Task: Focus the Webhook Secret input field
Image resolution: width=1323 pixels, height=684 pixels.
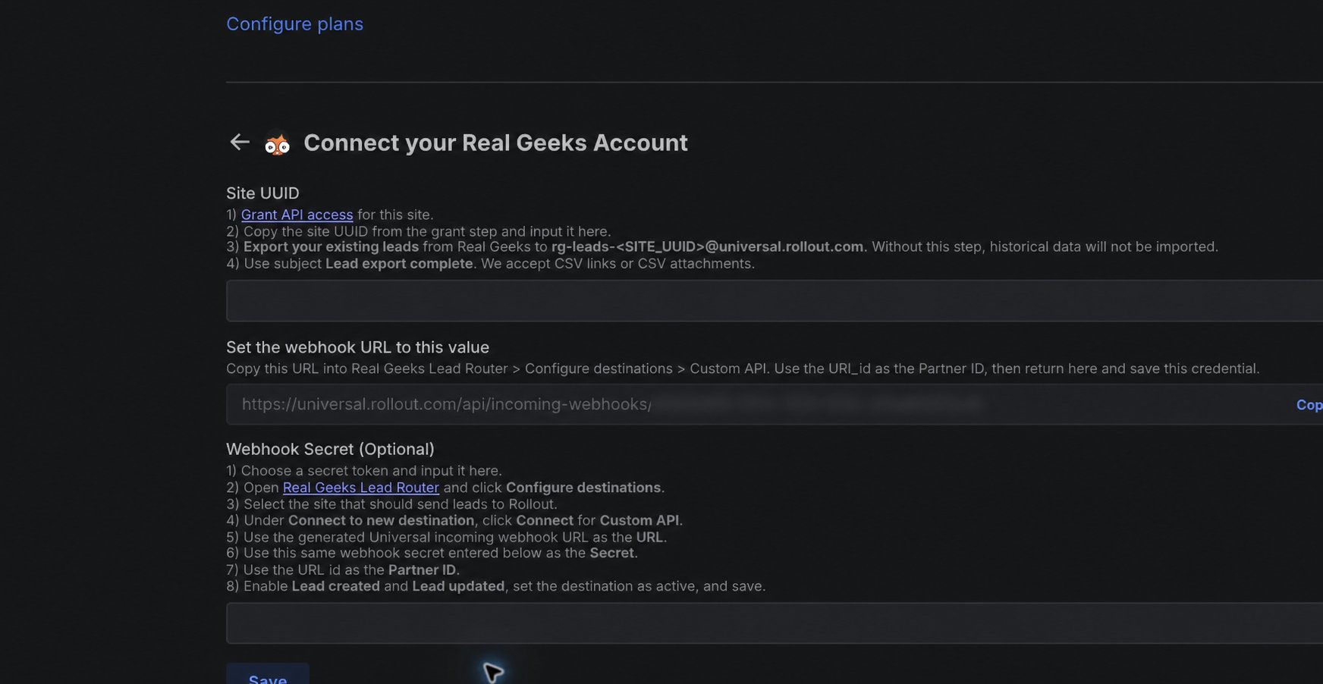Action: point(775,623)
